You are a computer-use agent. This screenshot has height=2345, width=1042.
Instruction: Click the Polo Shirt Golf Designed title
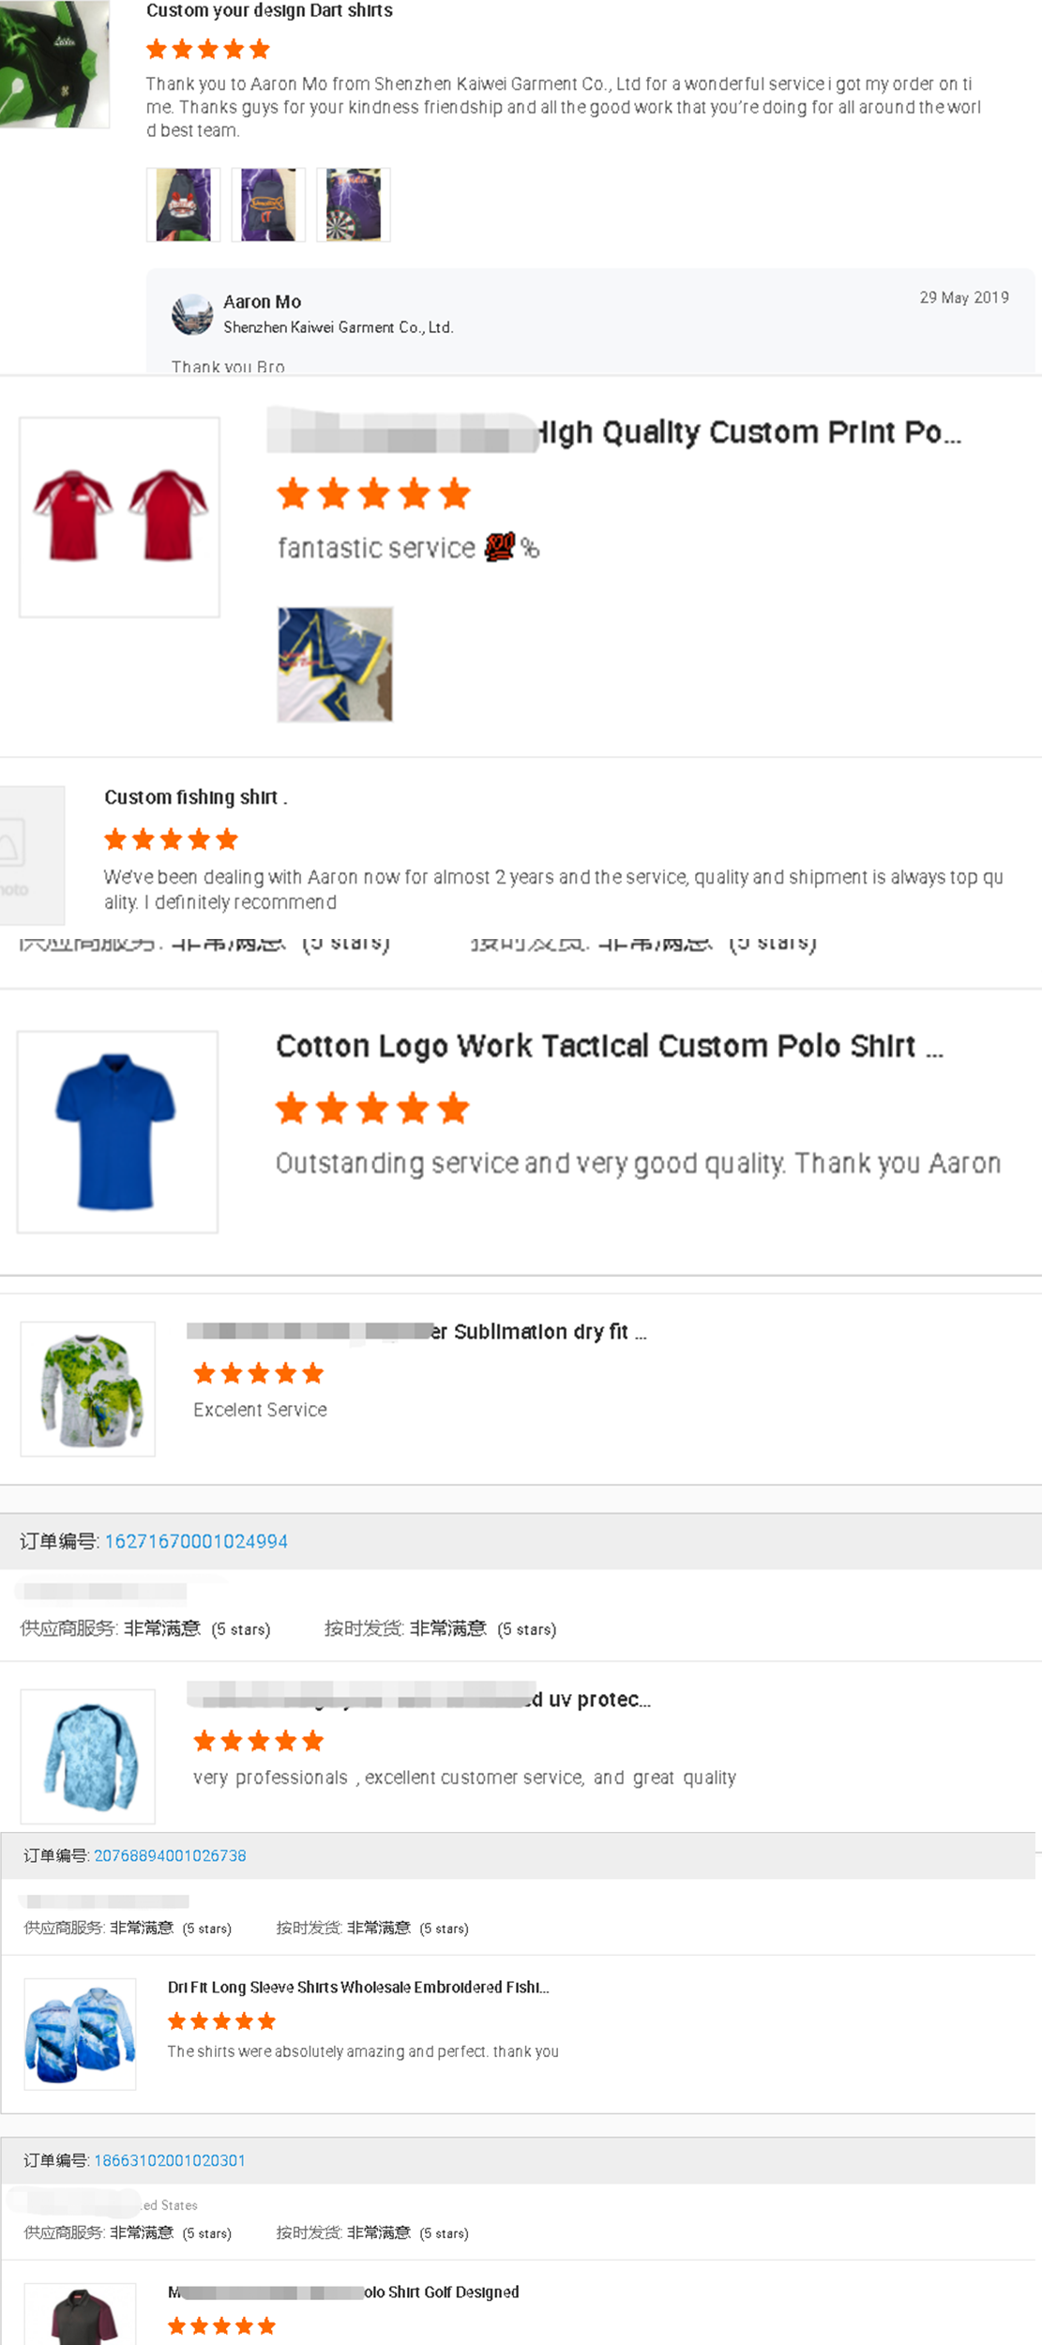point(441,2292)
